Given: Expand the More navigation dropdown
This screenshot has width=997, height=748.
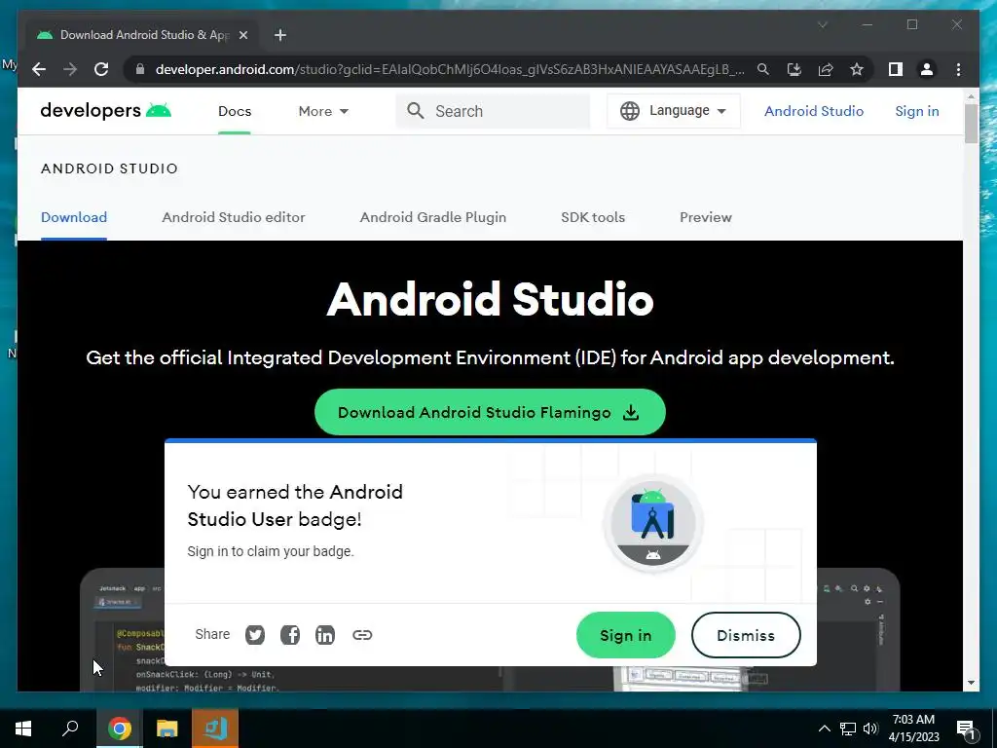Looking at the screenshot, I should [x=323, y=111].
